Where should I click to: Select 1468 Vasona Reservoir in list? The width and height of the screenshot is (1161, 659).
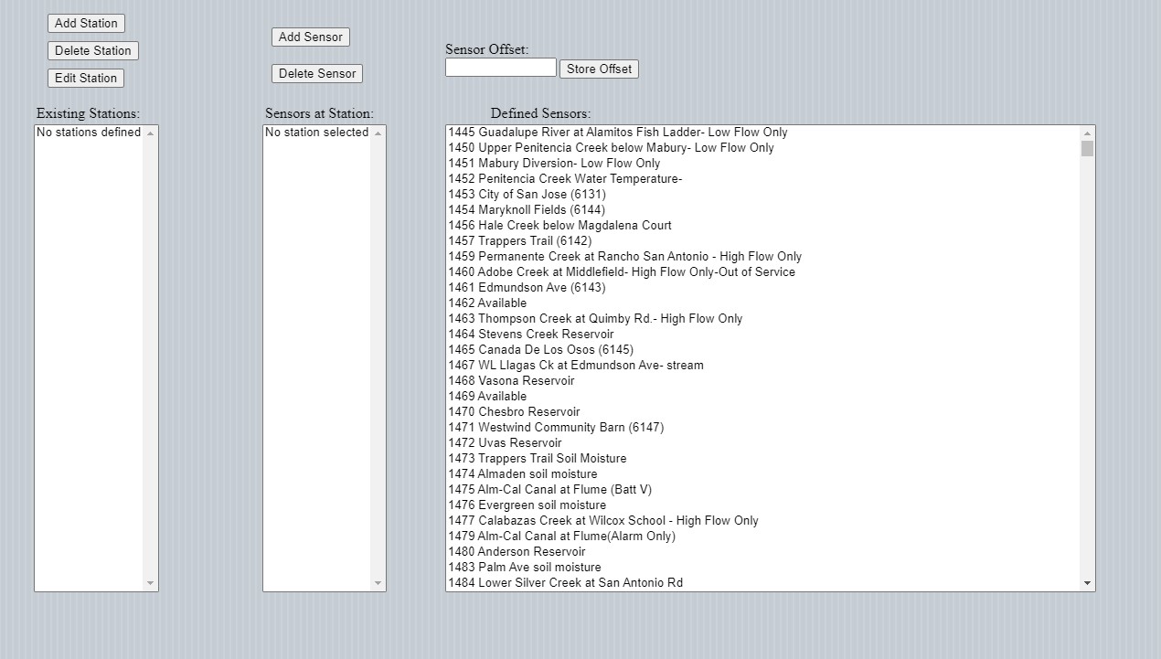(x=511, y=381)
